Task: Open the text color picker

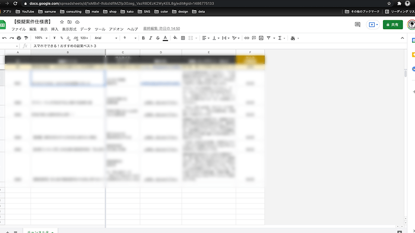Action: [165, 38]
